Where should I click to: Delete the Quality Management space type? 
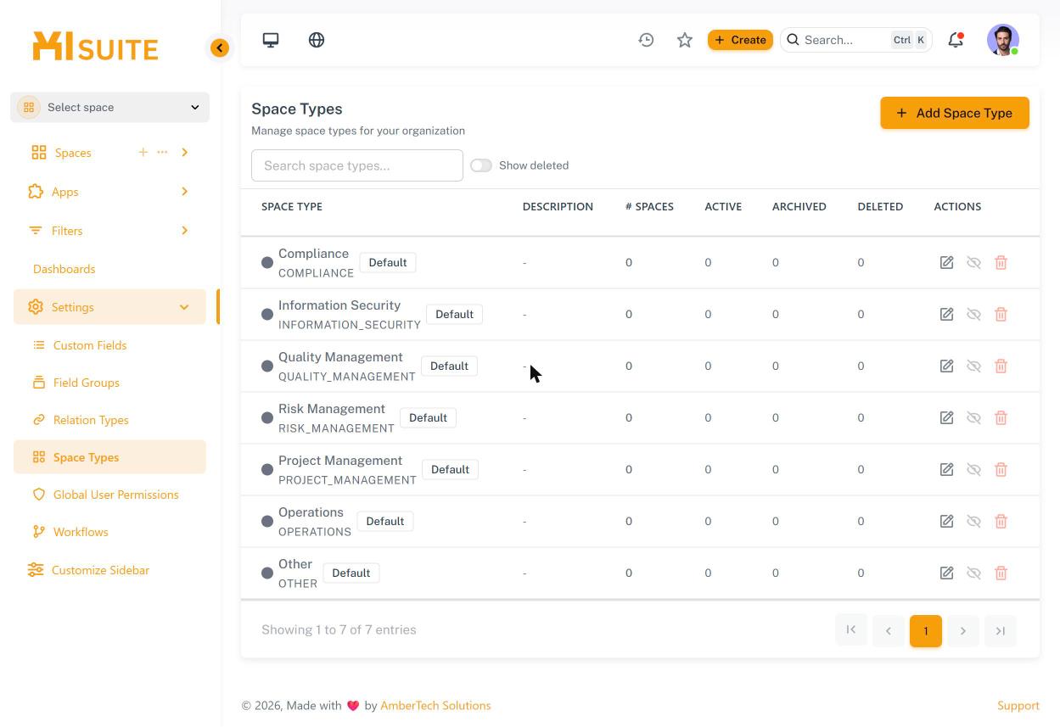1001,366
